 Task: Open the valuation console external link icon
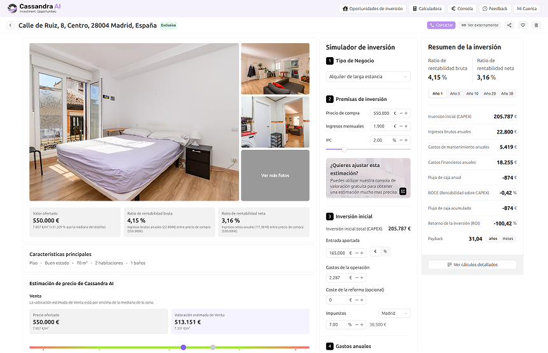[402, 191]
